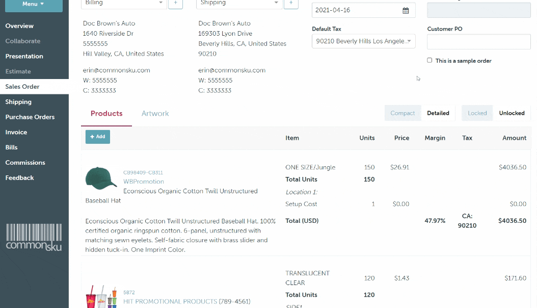537x308 pixels.
Task: Open Presentation in sidebar
Action: pyautogui.click(x=24, y=56)
